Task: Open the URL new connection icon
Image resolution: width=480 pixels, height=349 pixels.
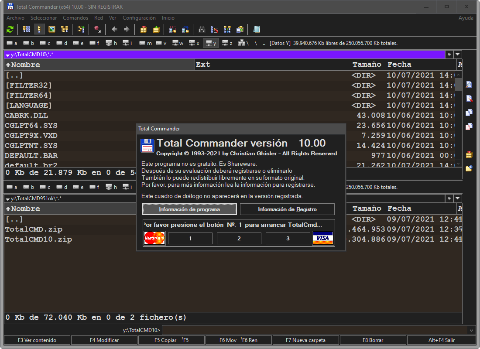Action: 185,29
